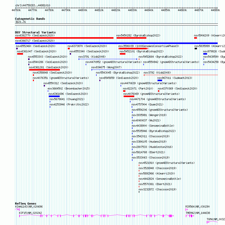Click nsv5450282 (ByrskaBishop2022) label
This screenshot has height=225, width=225.
(138, 35)
